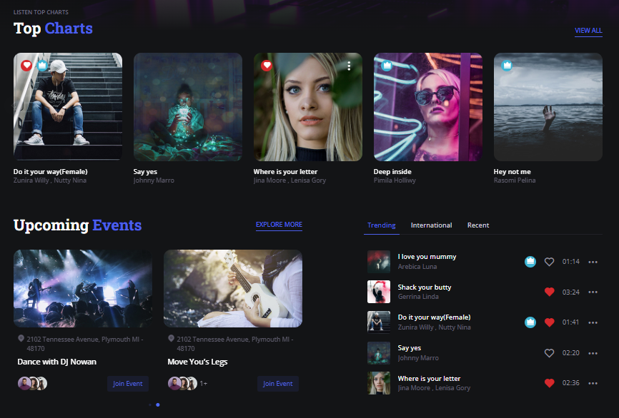Toggle favorite heart on Shack your butty
The width and height of the screenshot is (619, 418).
coord(549,292)
